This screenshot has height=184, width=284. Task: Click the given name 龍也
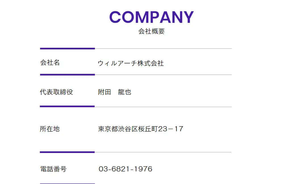coord(124,92)
